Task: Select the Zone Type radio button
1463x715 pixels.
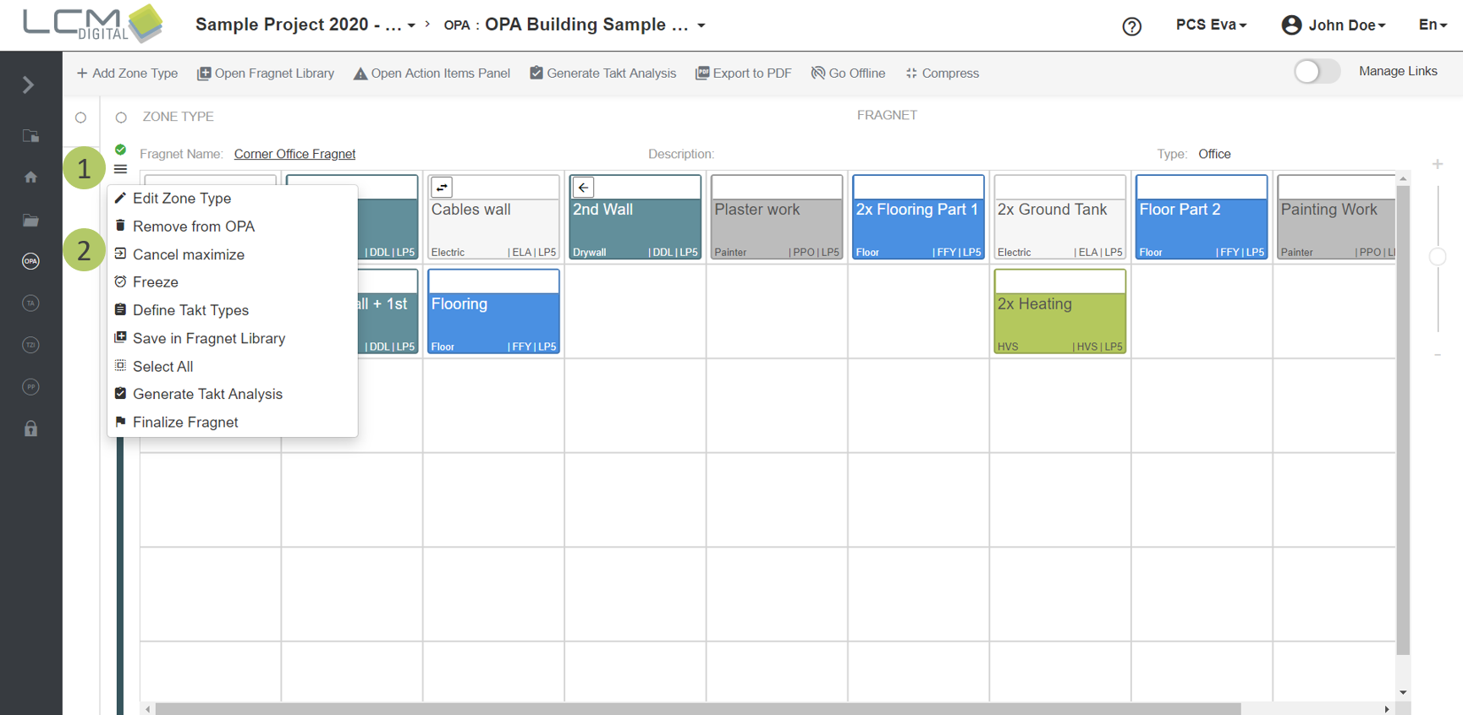Action: point(121,117)
